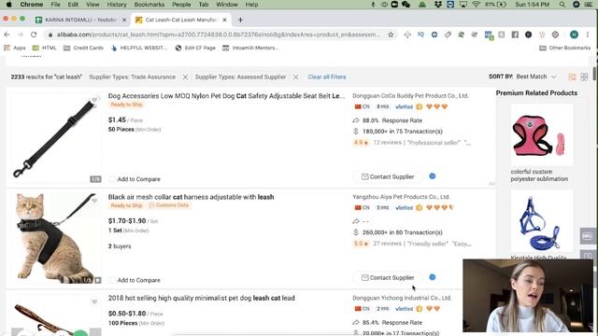Play video on cat harness thumbnail

98,280
